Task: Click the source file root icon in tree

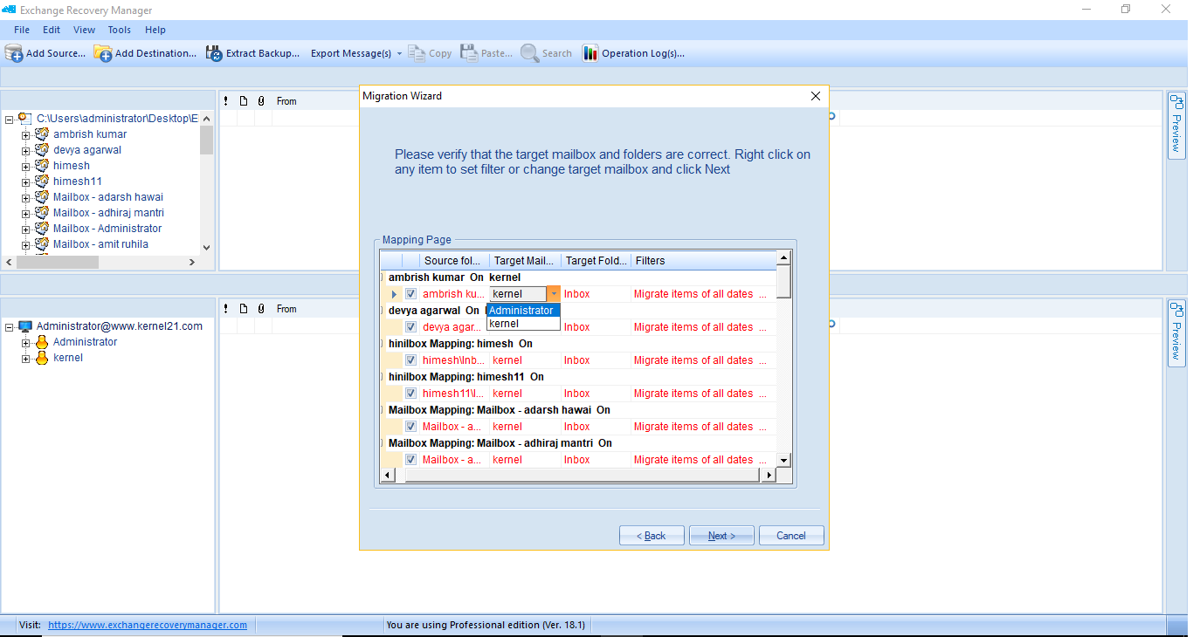Action: click(25, 118)
